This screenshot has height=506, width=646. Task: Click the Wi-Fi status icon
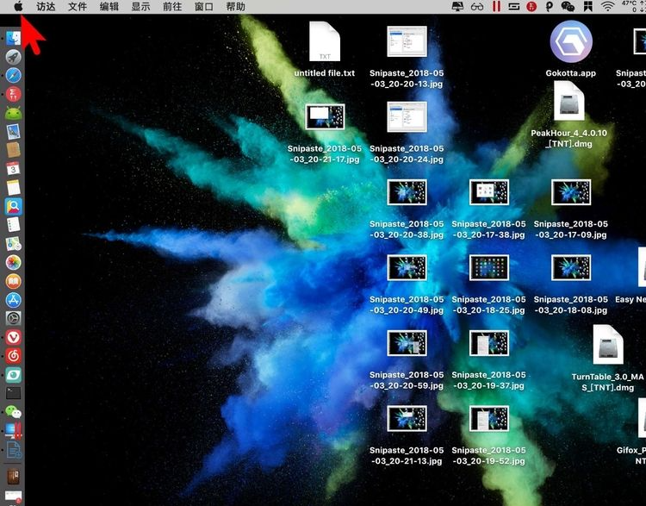(607, 7)
